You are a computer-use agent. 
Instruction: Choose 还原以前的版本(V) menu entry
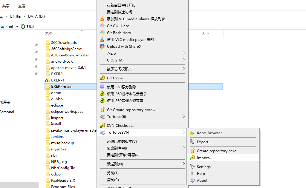(122, 141)
